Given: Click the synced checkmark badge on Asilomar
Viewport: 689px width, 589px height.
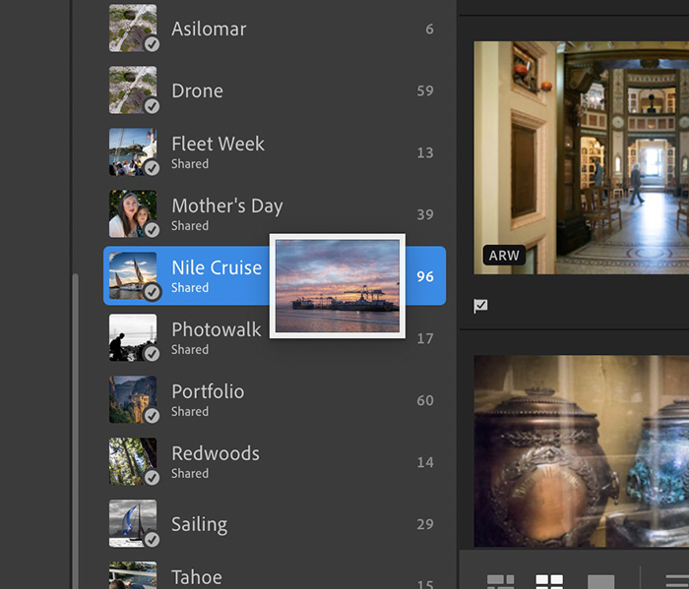Looking at the screenshot, I should point(152,44).
